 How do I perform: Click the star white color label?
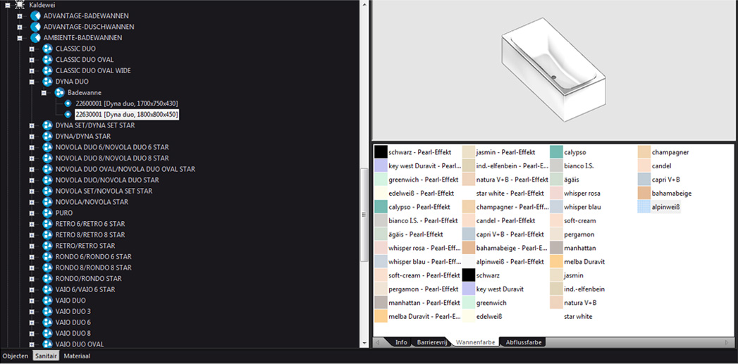(579, 317)
